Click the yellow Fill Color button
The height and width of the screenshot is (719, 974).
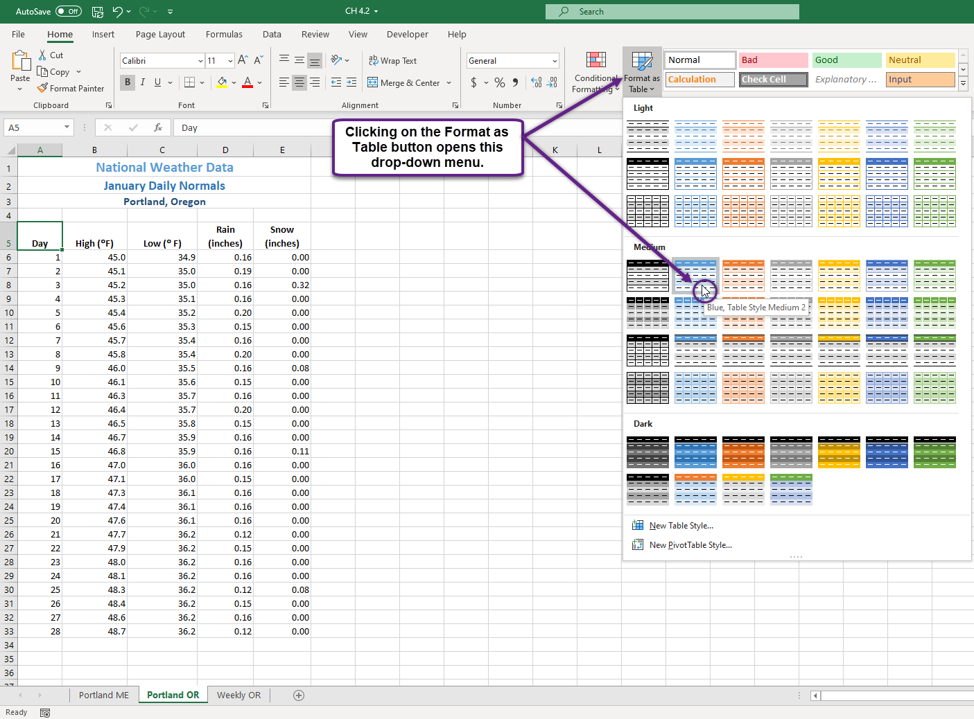click(222, 82)
